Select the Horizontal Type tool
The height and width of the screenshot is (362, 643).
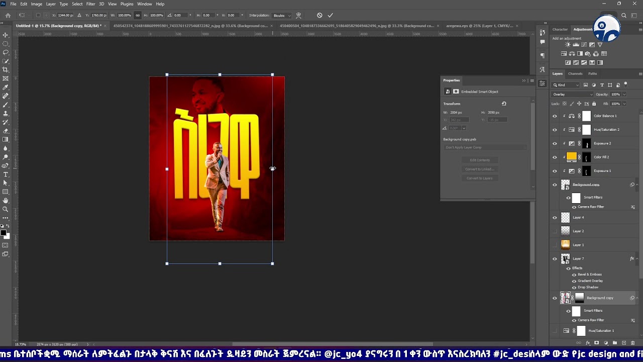6,174
